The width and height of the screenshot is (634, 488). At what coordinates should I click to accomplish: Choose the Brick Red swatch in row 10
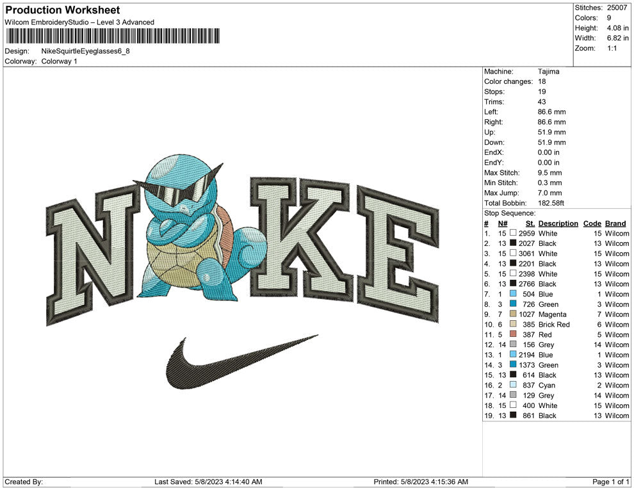coord(513,324)
